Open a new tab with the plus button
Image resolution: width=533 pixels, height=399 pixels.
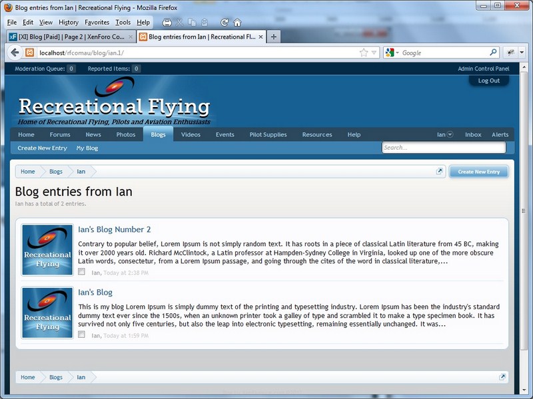(274, 37)
